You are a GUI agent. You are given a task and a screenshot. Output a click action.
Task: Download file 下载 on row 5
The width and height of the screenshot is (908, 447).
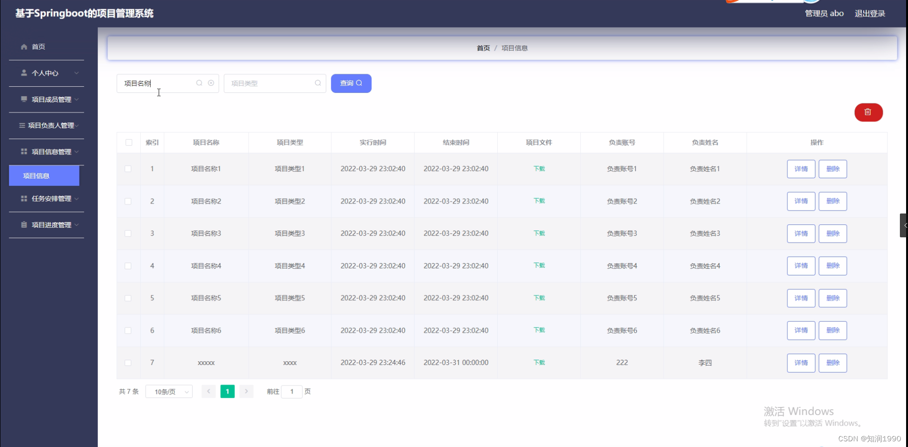539,297
